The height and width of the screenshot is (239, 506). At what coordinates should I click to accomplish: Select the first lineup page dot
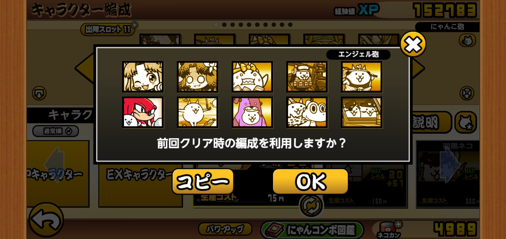216,25
